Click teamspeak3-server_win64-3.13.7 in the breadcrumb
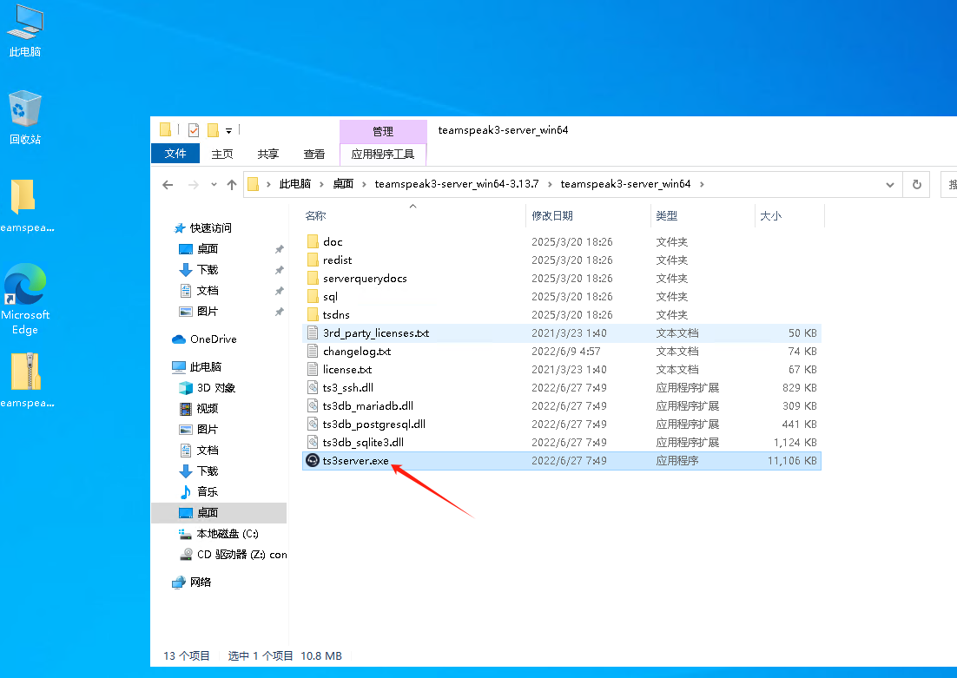The image size is (957, 678). point(457,184)
